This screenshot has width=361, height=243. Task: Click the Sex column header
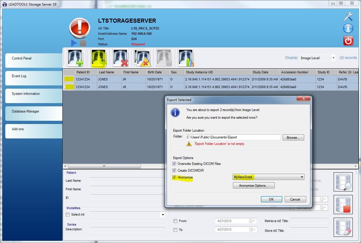pyautogui.click(x=177, y=72)
